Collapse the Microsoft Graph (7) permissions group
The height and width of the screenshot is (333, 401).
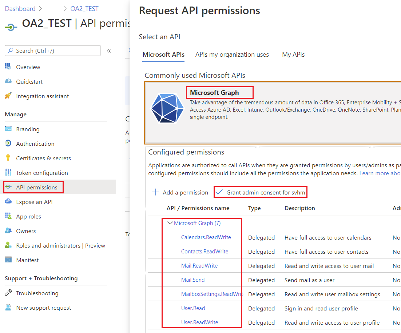point(170,223)
